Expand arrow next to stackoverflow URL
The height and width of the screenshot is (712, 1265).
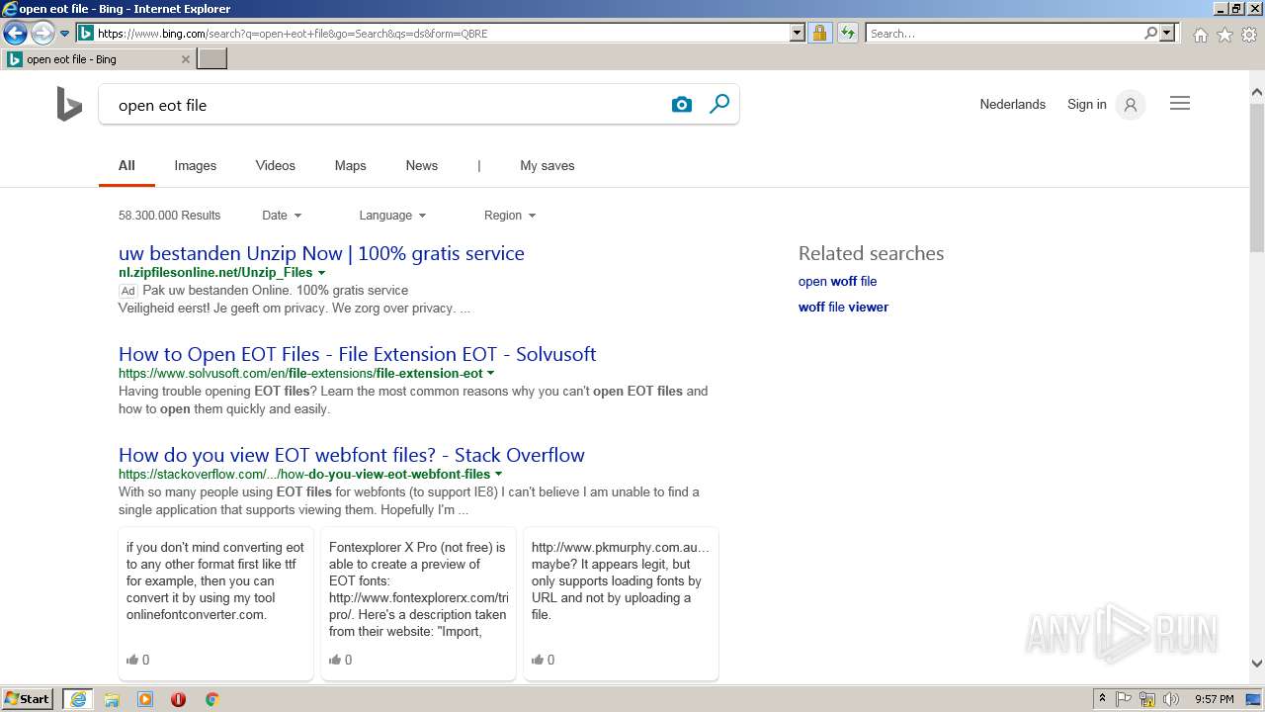coord(498,475)
